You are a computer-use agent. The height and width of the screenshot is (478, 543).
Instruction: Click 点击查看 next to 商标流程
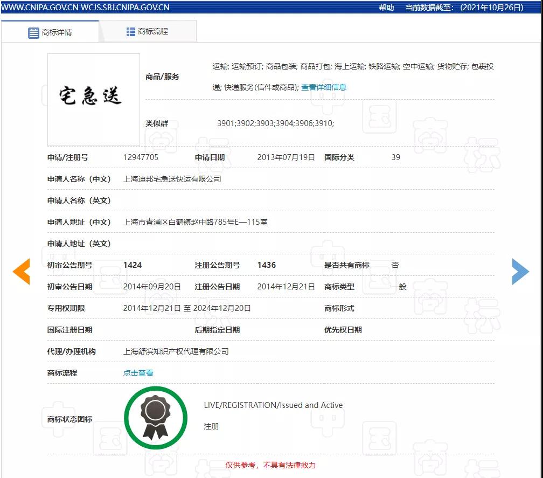[138, 372]
